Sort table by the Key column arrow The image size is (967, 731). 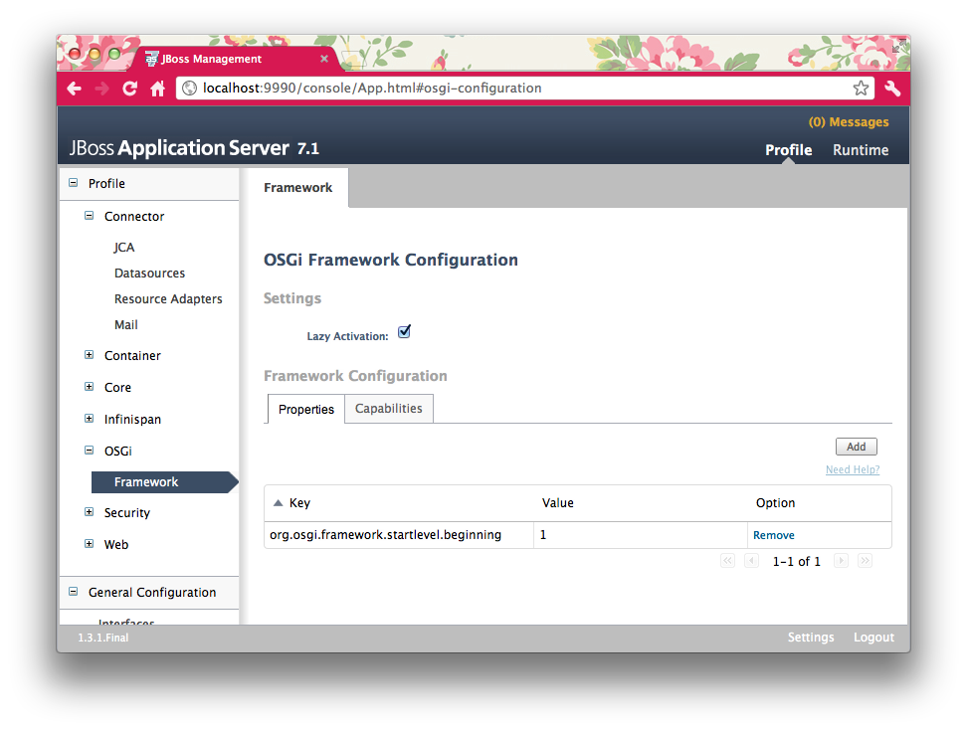pos(279,503)
